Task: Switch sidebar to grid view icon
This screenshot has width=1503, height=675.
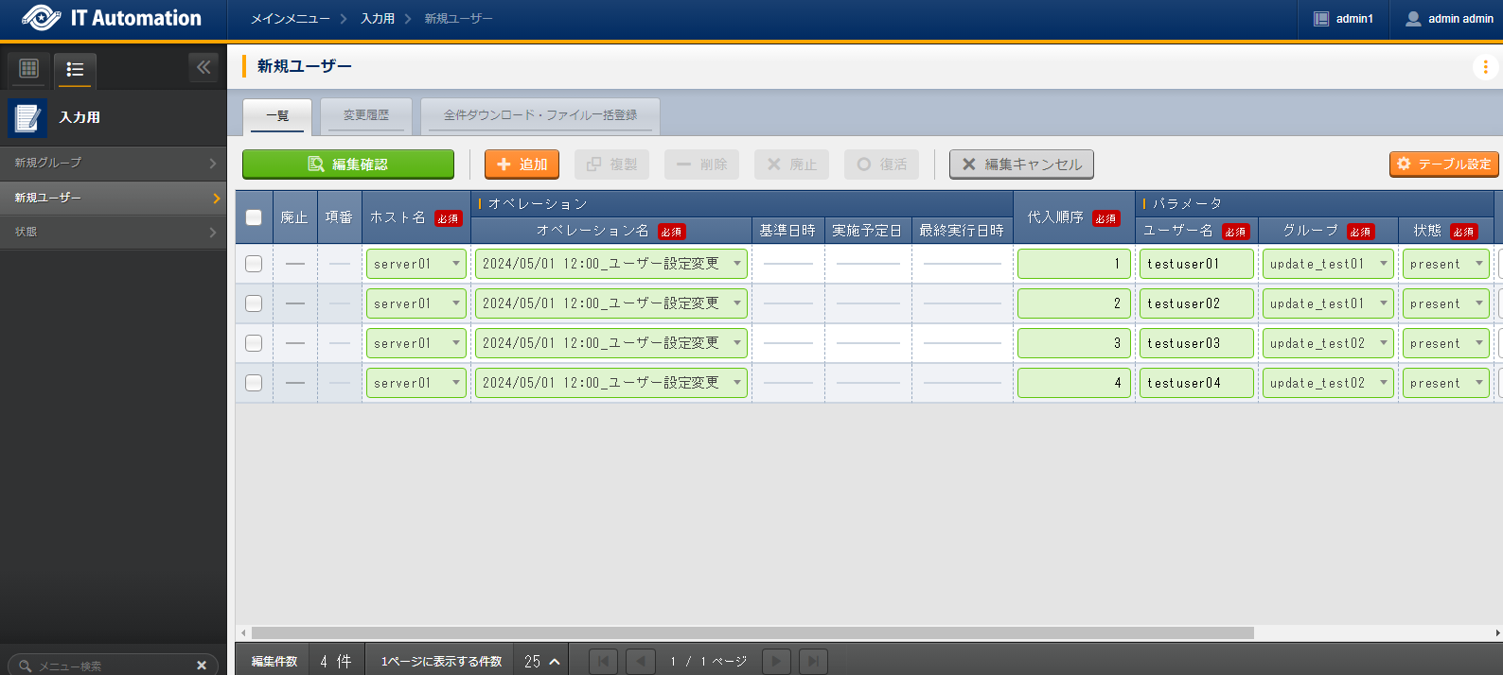Action: (28, 68)
